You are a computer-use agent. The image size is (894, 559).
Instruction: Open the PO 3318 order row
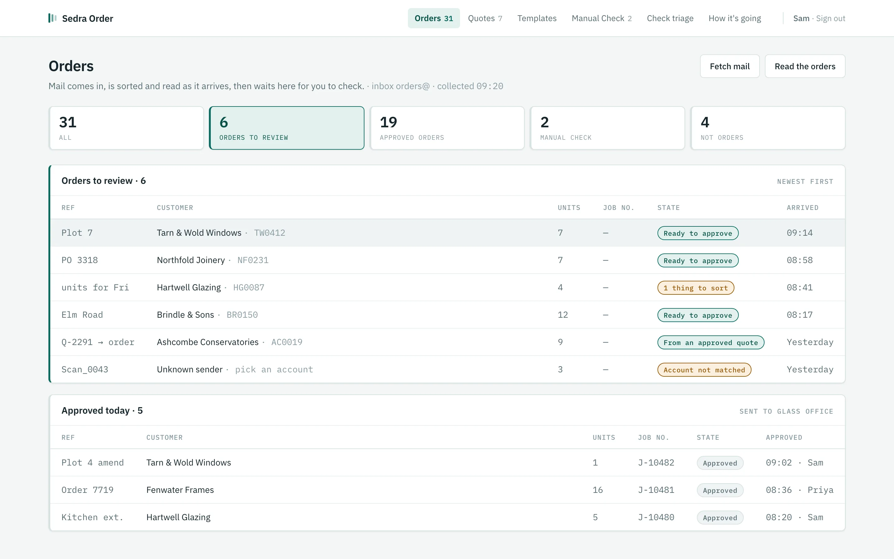[447, 260]
